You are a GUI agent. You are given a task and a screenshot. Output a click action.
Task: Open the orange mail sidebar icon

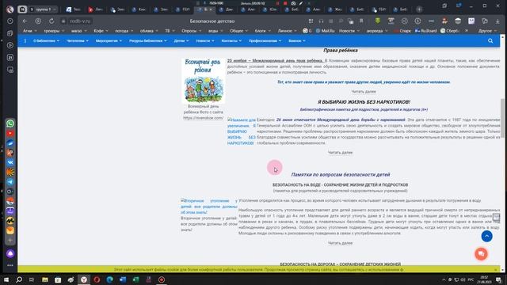click(x=10, y=230)
